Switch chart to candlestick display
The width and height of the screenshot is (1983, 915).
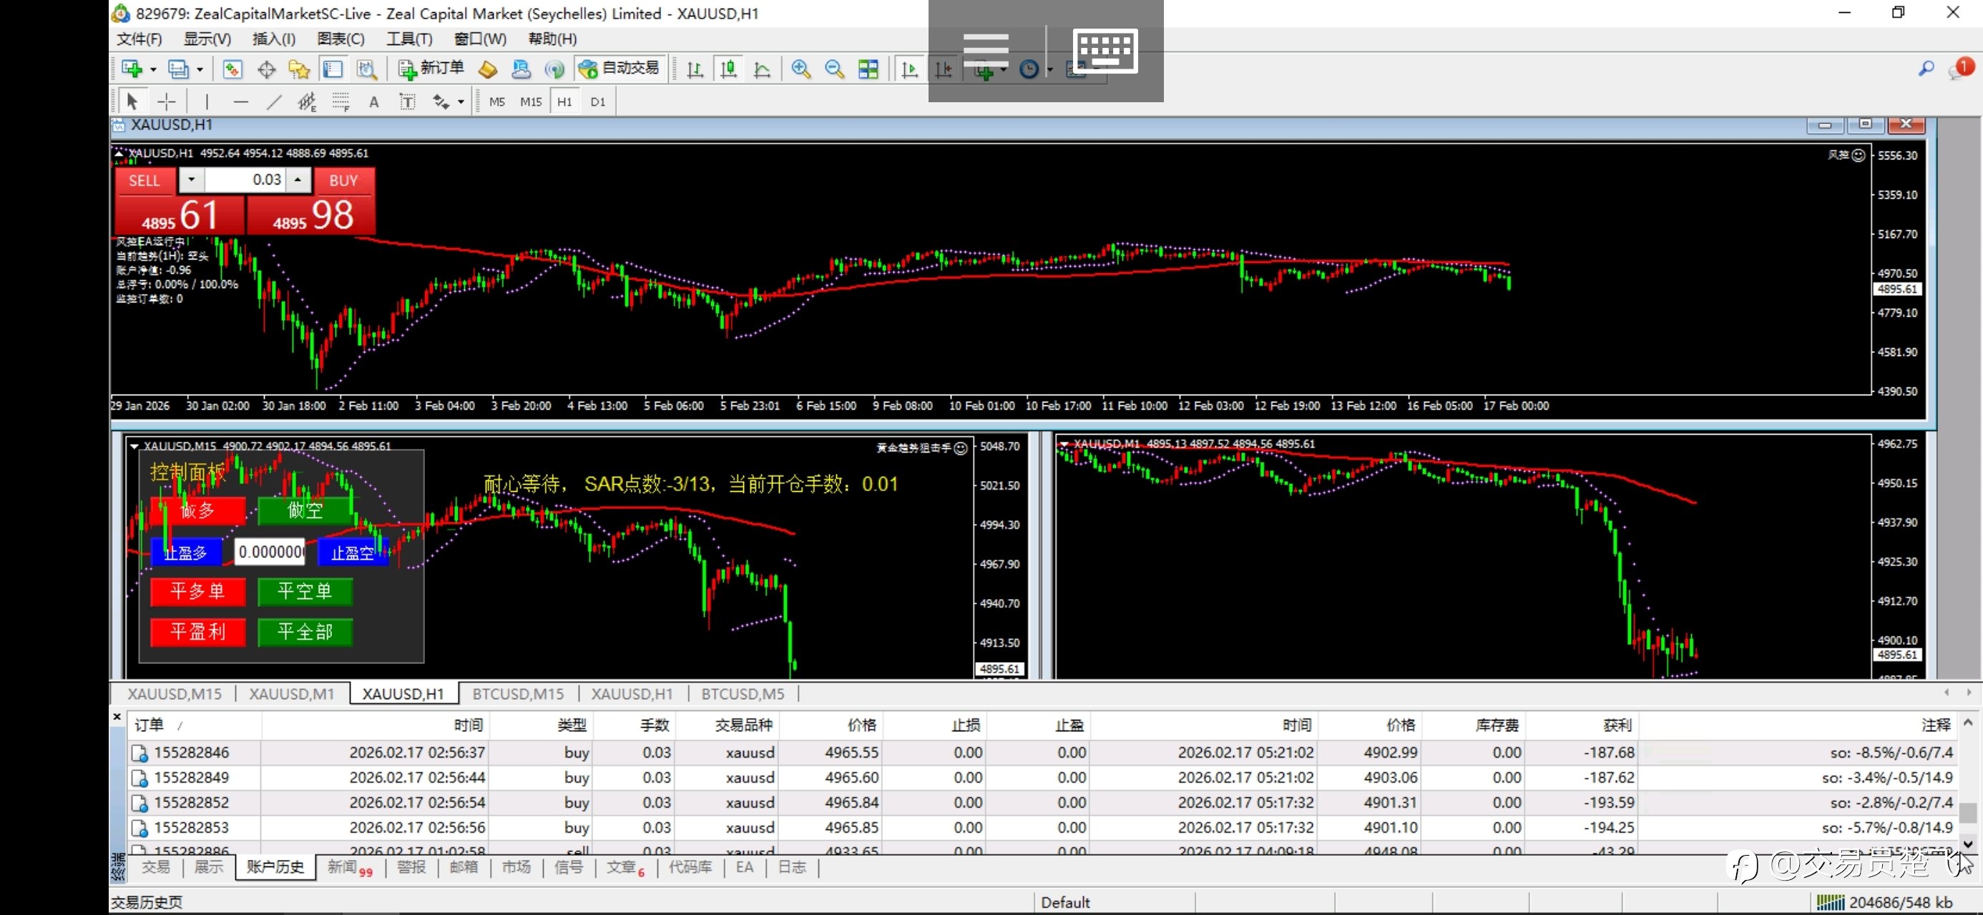728,69
